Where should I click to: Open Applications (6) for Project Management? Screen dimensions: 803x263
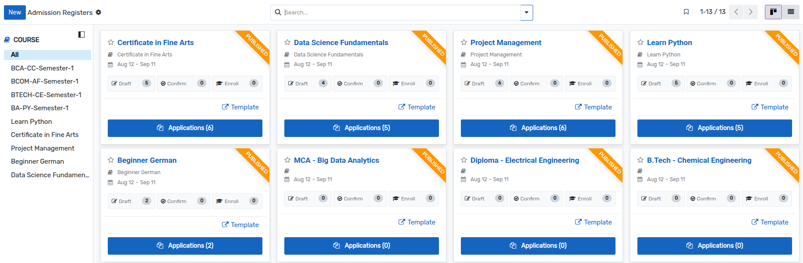click(x=538, y=128)
